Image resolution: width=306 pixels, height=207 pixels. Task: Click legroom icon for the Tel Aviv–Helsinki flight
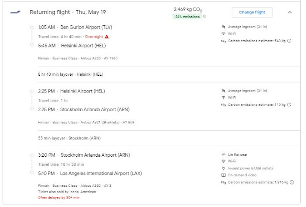click(x=223, y=27)
